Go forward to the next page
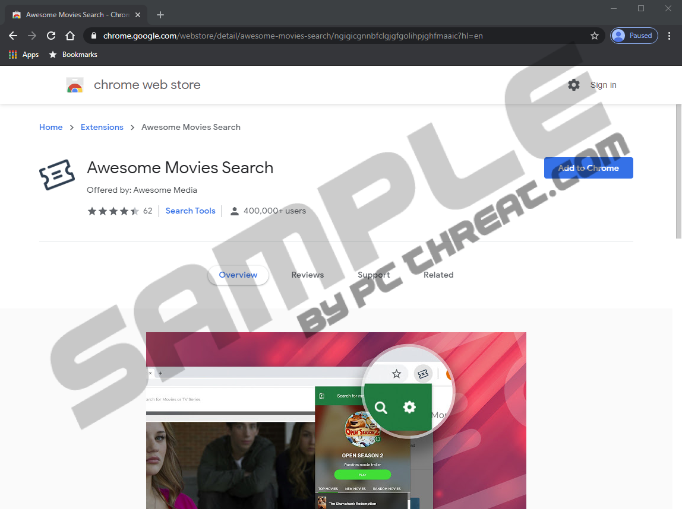 tap(32, 36)
